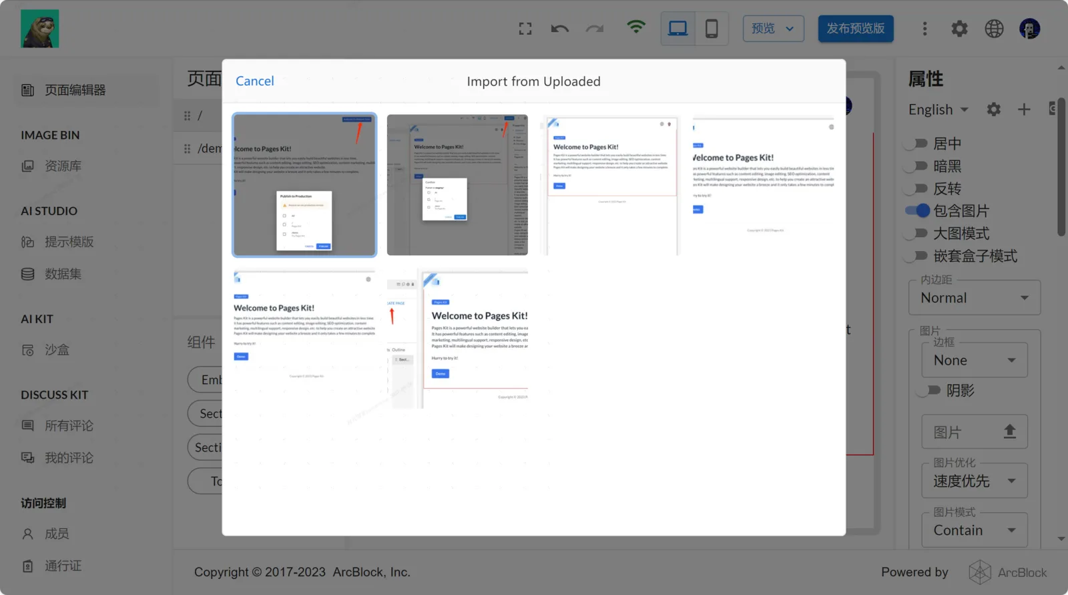Viewport: 1068px width, 595px height.
Task: Toggle the 居中 switch
Action: coord(916,144)
